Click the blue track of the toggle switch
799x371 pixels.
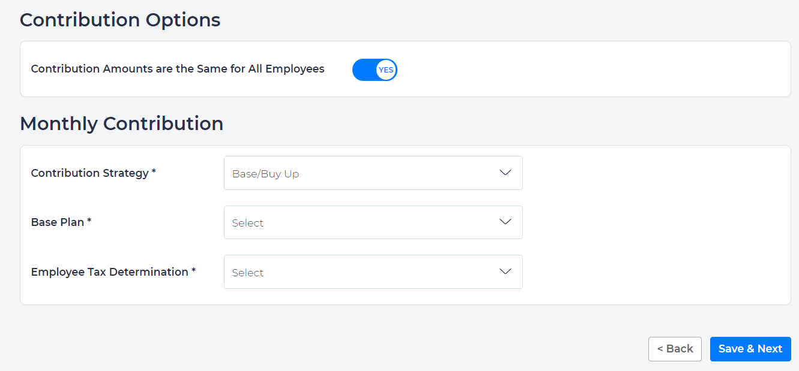click(x=364, y=70)
